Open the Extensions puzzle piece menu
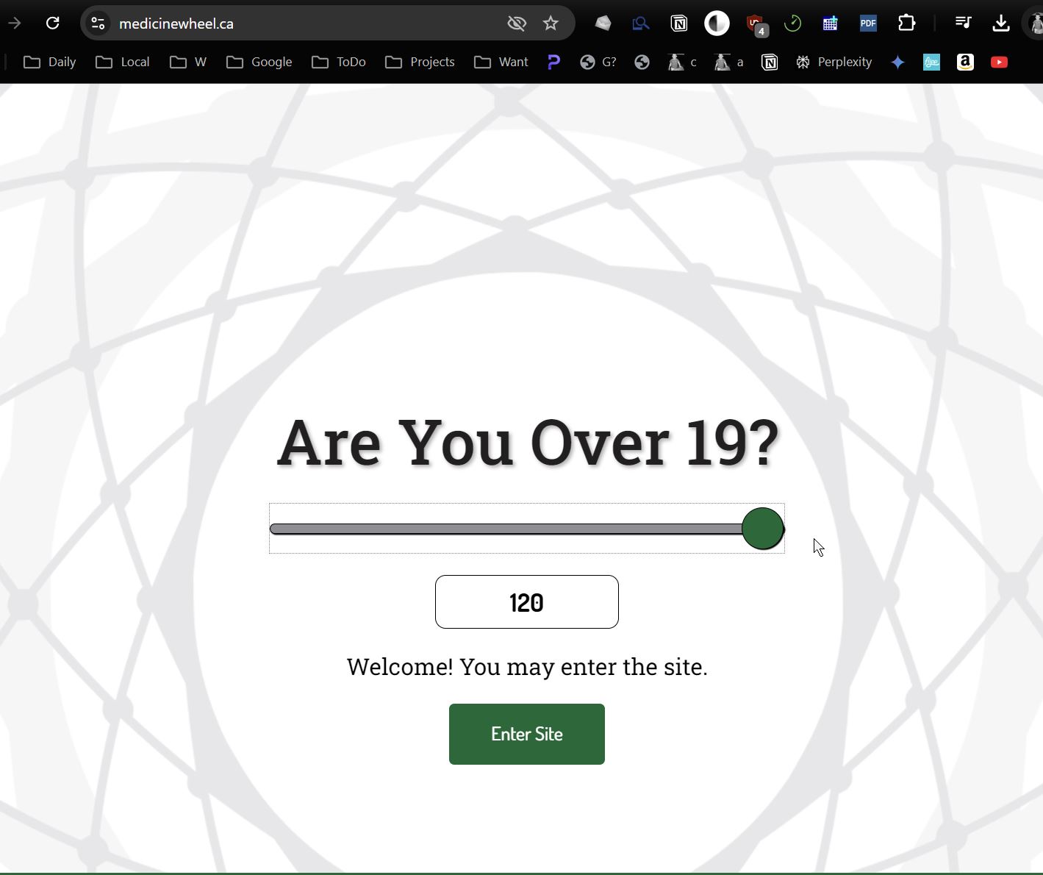 906,24
